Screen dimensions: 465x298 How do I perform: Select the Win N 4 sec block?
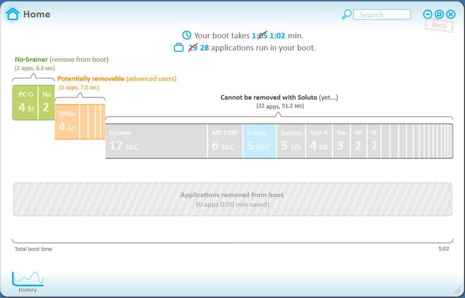coord(319,141)
